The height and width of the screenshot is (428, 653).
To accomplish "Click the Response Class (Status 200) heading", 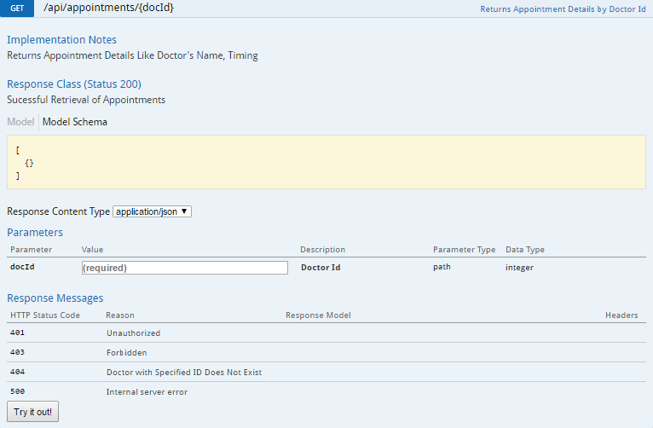I will 74,84.
